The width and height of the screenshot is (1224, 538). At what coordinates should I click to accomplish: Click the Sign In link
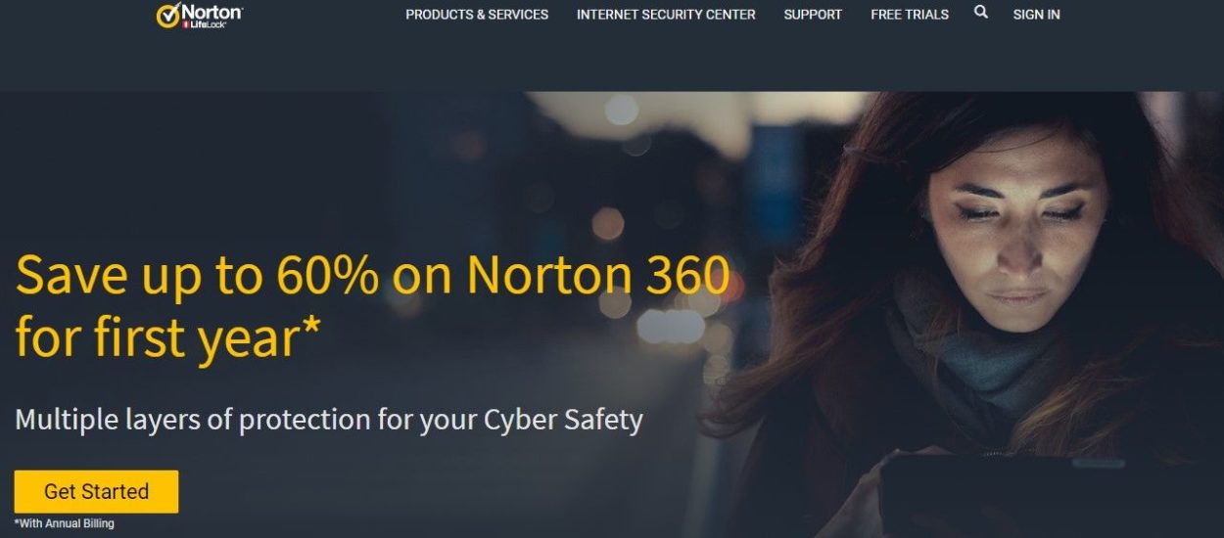1036,15
